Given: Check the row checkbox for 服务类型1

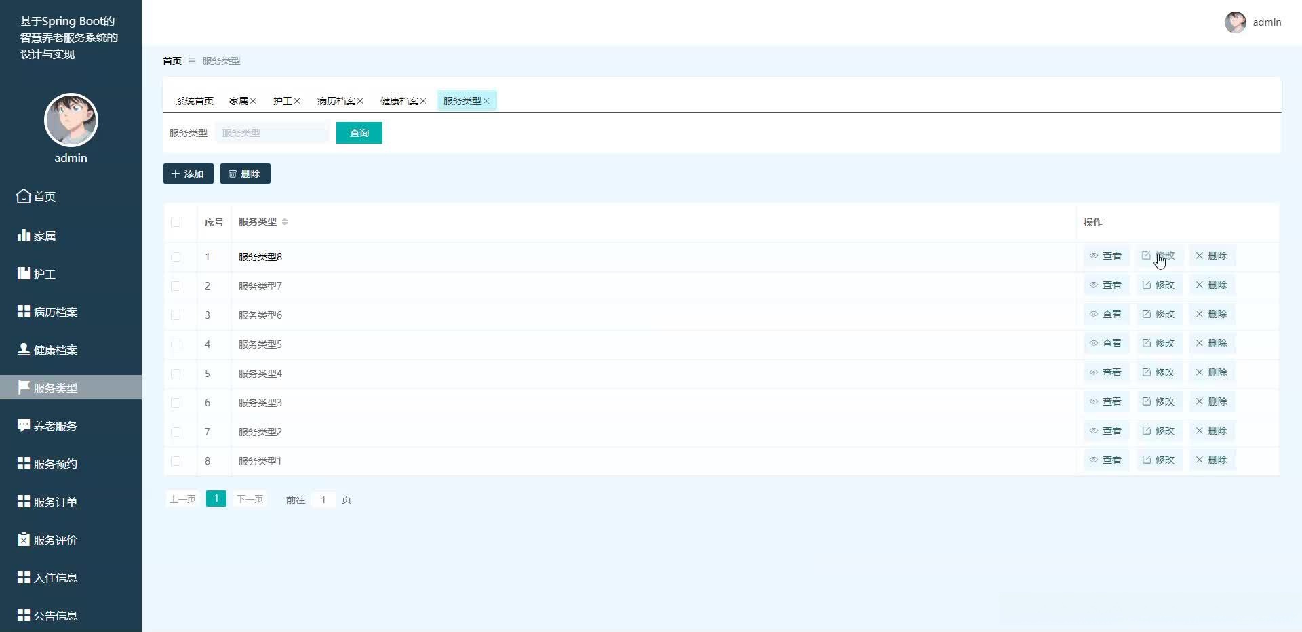Looking at the screenshot, I should coord(176,461).
